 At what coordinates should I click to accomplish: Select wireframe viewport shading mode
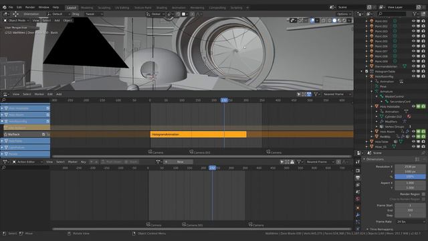point(330,21)
